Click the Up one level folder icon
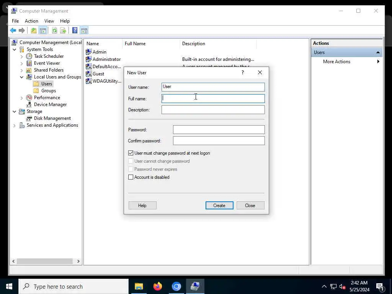This screenshot has height=294, width=392. 34,31
